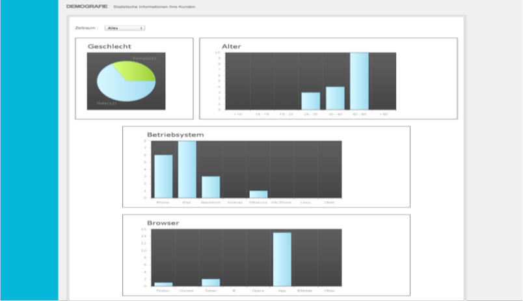Click the iPhone bar in Betriebssystem

click(x=163, y=176)
